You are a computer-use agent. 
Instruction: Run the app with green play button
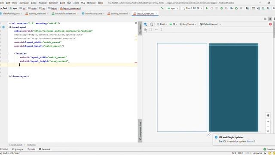(207, 8)
